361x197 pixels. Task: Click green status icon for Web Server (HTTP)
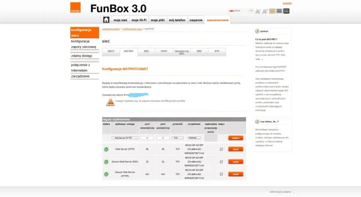(x=106, y=149)
